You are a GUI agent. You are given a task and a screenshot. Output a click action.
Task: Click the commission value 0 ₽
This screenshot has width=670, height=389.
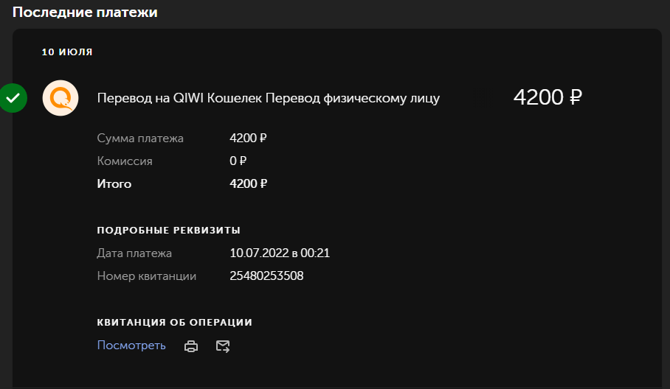pos(238,161)
